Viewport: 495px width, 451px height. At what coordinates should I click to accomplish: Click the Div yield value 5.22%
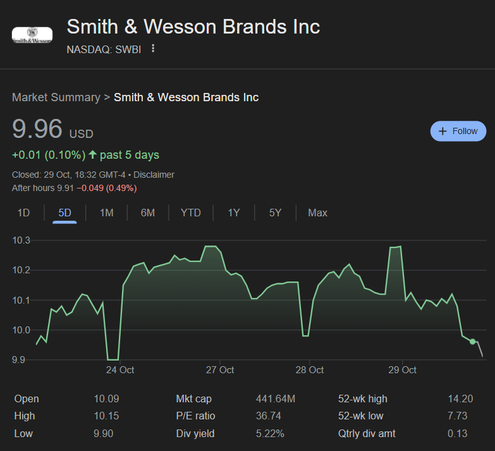[x=270, y=434]
